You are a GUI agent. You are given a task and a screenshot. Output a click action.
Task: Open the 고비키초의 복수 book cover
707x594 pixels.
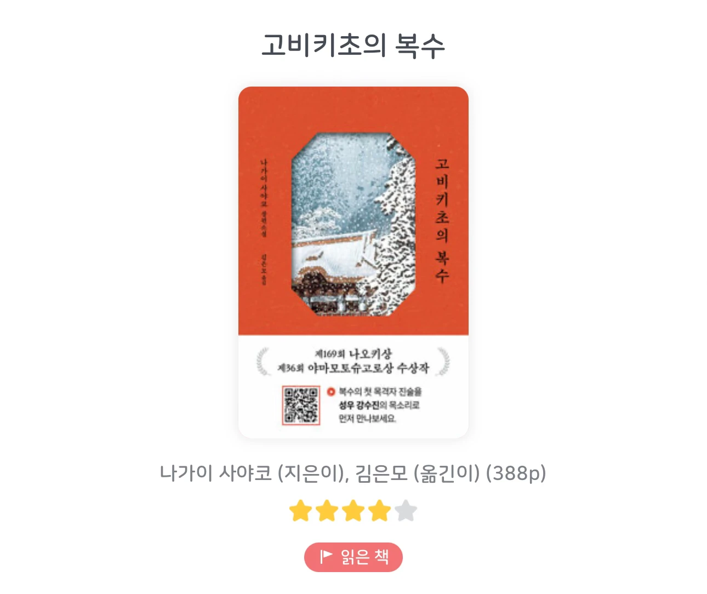point(353,262)
